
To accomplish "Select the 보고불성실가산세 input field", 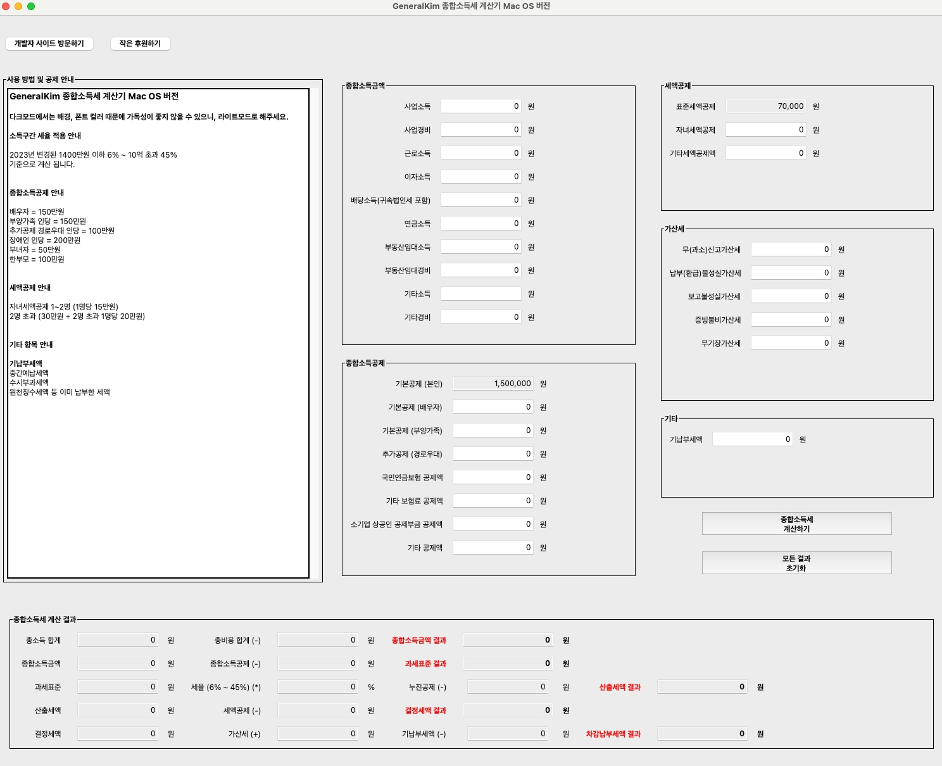I will 791,296.
